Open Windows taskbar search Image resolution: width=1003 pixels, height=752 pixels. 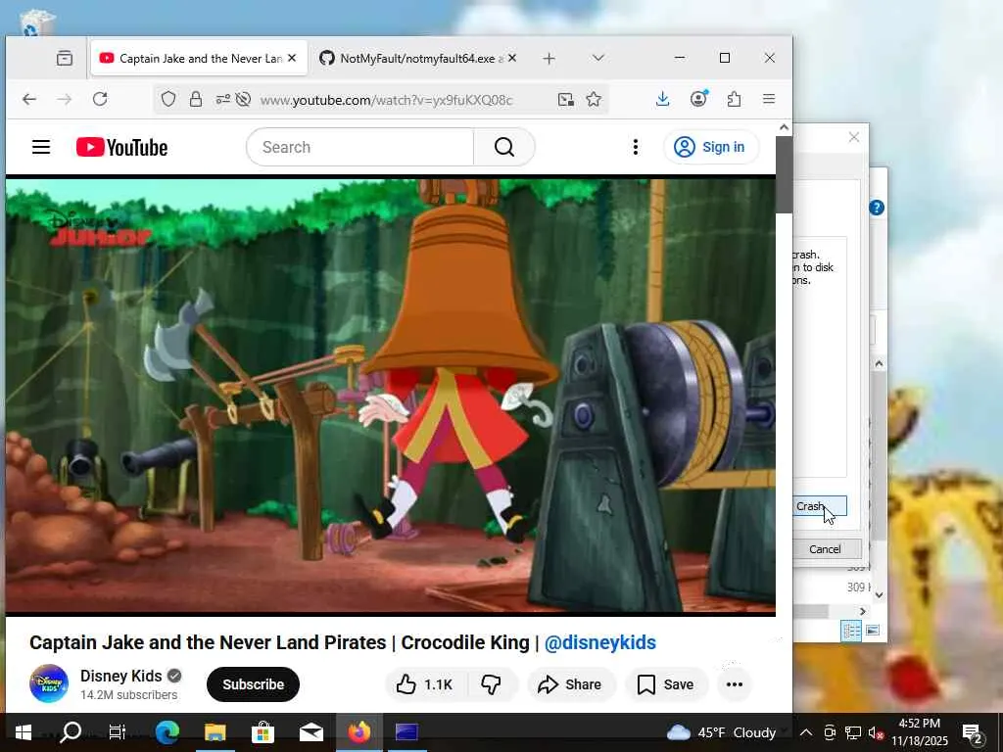(x=71, y=732)
